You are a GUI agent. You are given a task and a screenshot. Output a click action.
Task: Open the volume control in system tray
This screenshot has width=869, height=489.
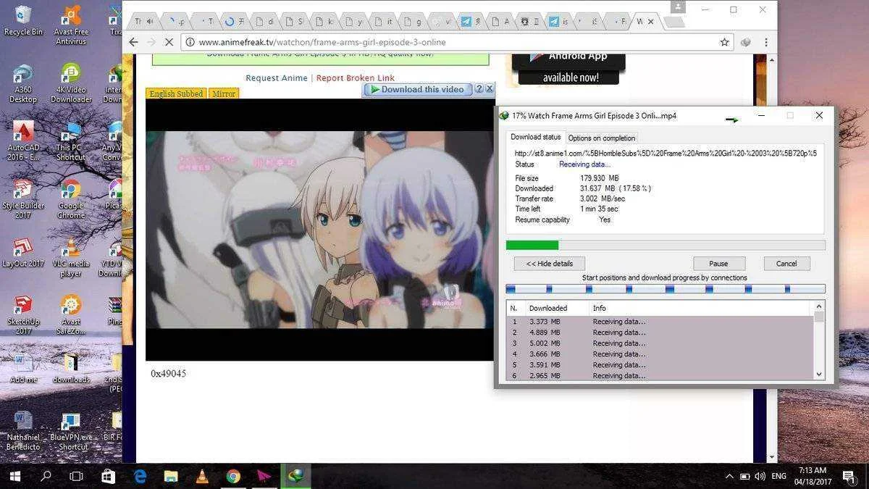click(760, 477)
